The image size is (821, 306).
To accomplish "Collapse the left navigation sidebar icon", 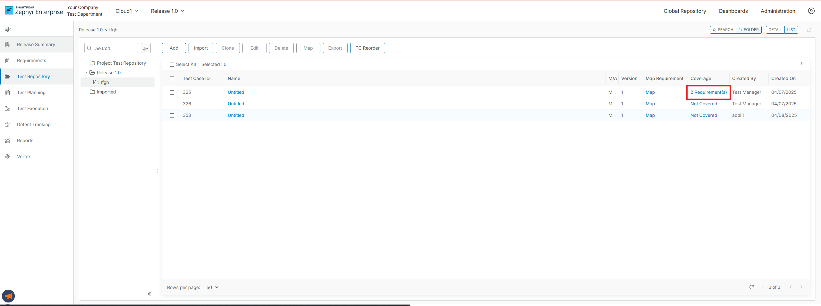I will (x=8, y=29).
